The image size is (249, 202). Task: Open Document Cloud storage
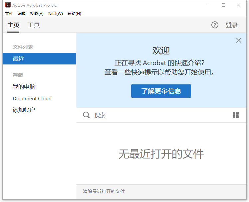[32, 99]
